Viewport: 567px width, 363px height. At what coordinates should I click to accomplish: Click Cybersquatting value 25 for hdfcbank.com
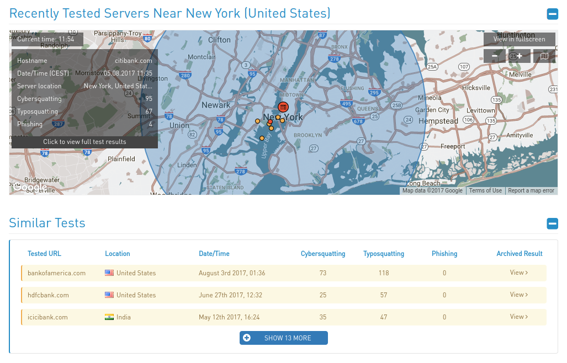323,295
